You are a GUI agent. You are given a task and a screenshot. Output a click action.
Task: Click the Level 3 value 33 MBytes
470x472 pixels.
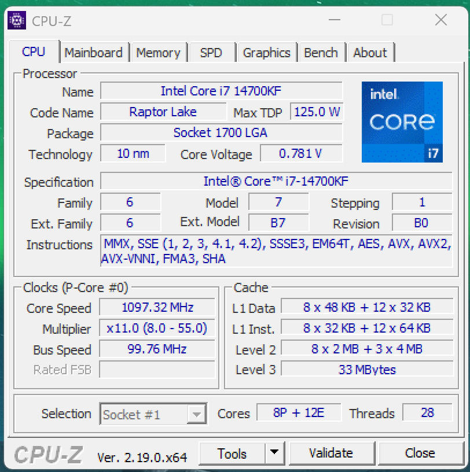click(367, 370)
